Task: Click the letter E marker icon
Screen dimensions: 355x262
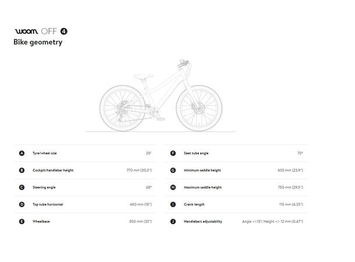Action: click(x=22, y=221)
